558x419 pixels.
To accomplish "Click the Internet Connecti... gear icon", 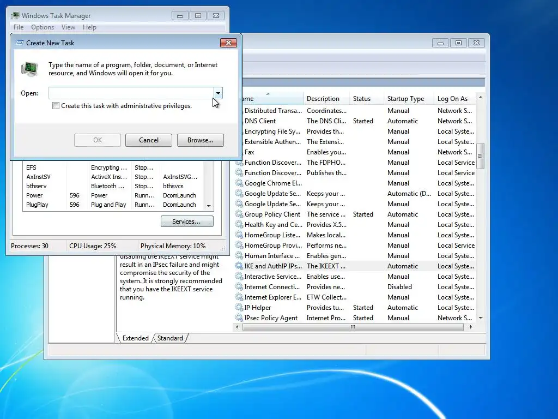I will click(x=239, y=286).
